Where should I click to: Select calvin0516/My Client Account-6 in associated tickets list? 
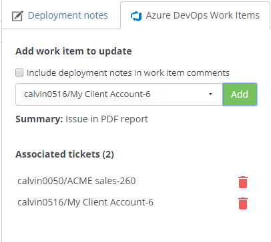coord(85,202)
